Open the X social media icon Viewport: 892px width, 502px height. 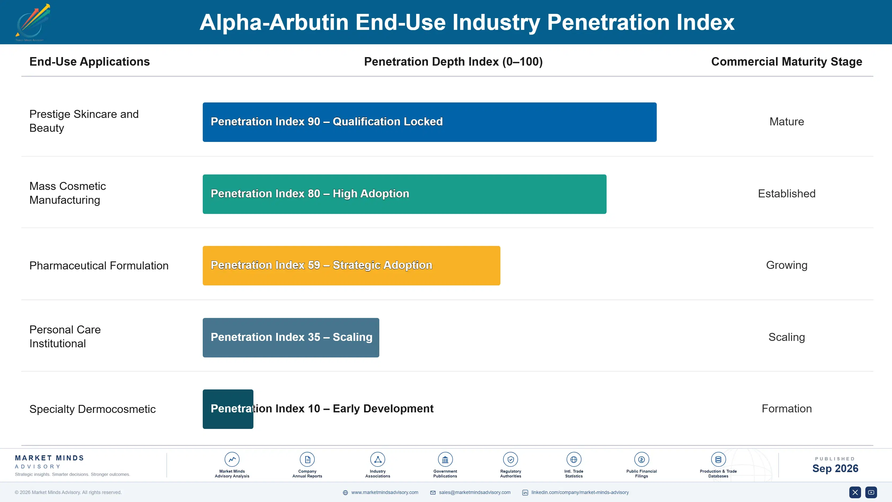point(855,492)
